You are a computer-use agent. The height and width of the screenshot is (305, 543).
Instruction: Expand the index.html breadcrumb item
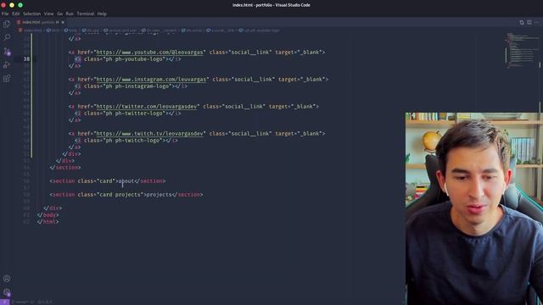(x=31, y=30)
